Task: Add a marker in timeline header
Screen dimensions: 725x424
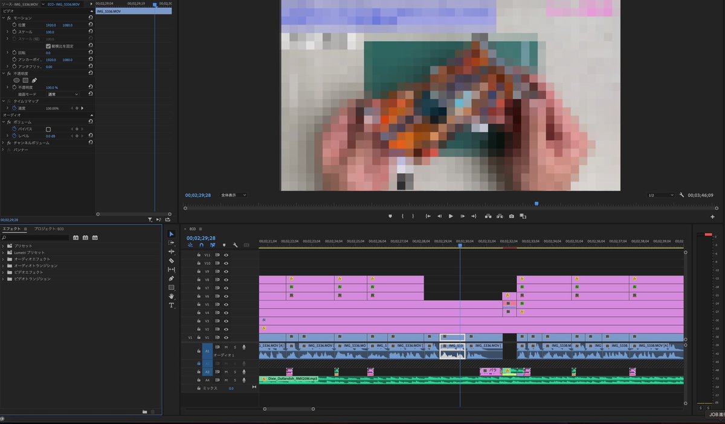Action: click(x=224, y=245)
